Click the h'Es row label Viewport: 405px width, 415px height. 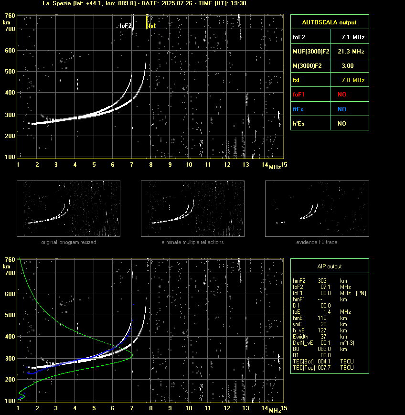298,124
